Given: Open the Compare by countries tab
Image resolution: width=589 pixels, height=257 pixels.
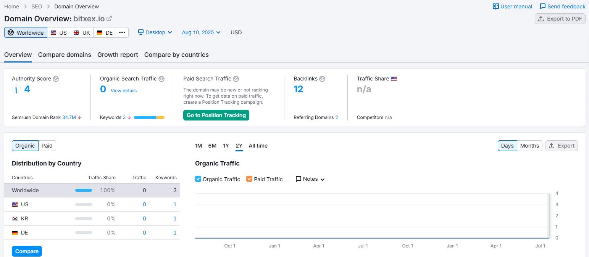Looking at the screenshot, I should pyautogui.click(x=176, y=55).
